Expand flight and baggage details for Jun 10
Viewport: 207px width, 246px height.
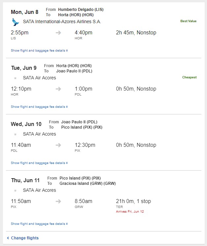39,163
